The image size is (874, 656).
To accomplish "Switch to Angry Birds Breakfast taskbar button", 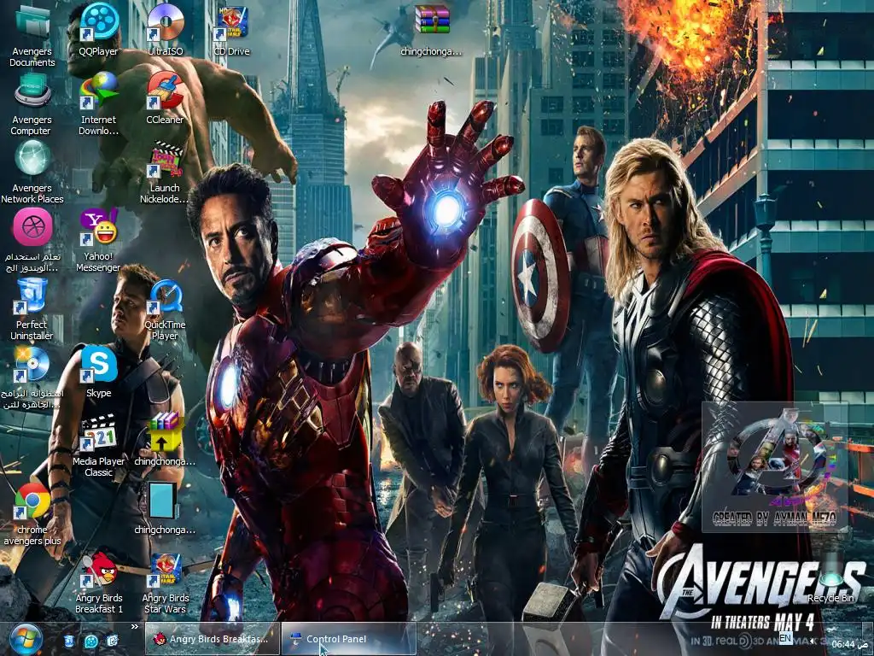I will [x=212, y=639].
